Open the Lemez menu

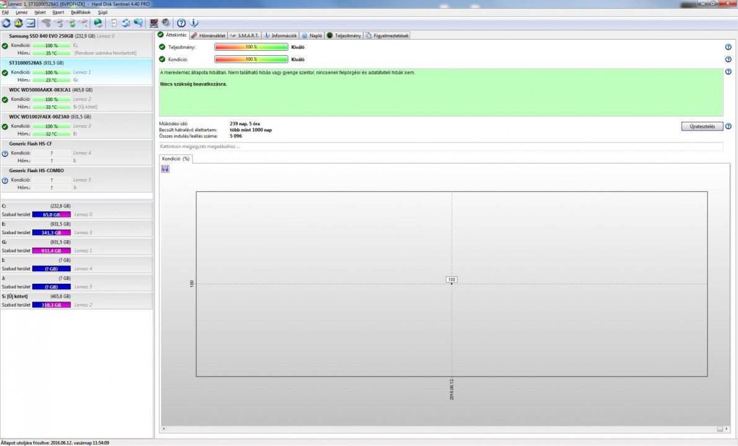coord(21,12)
